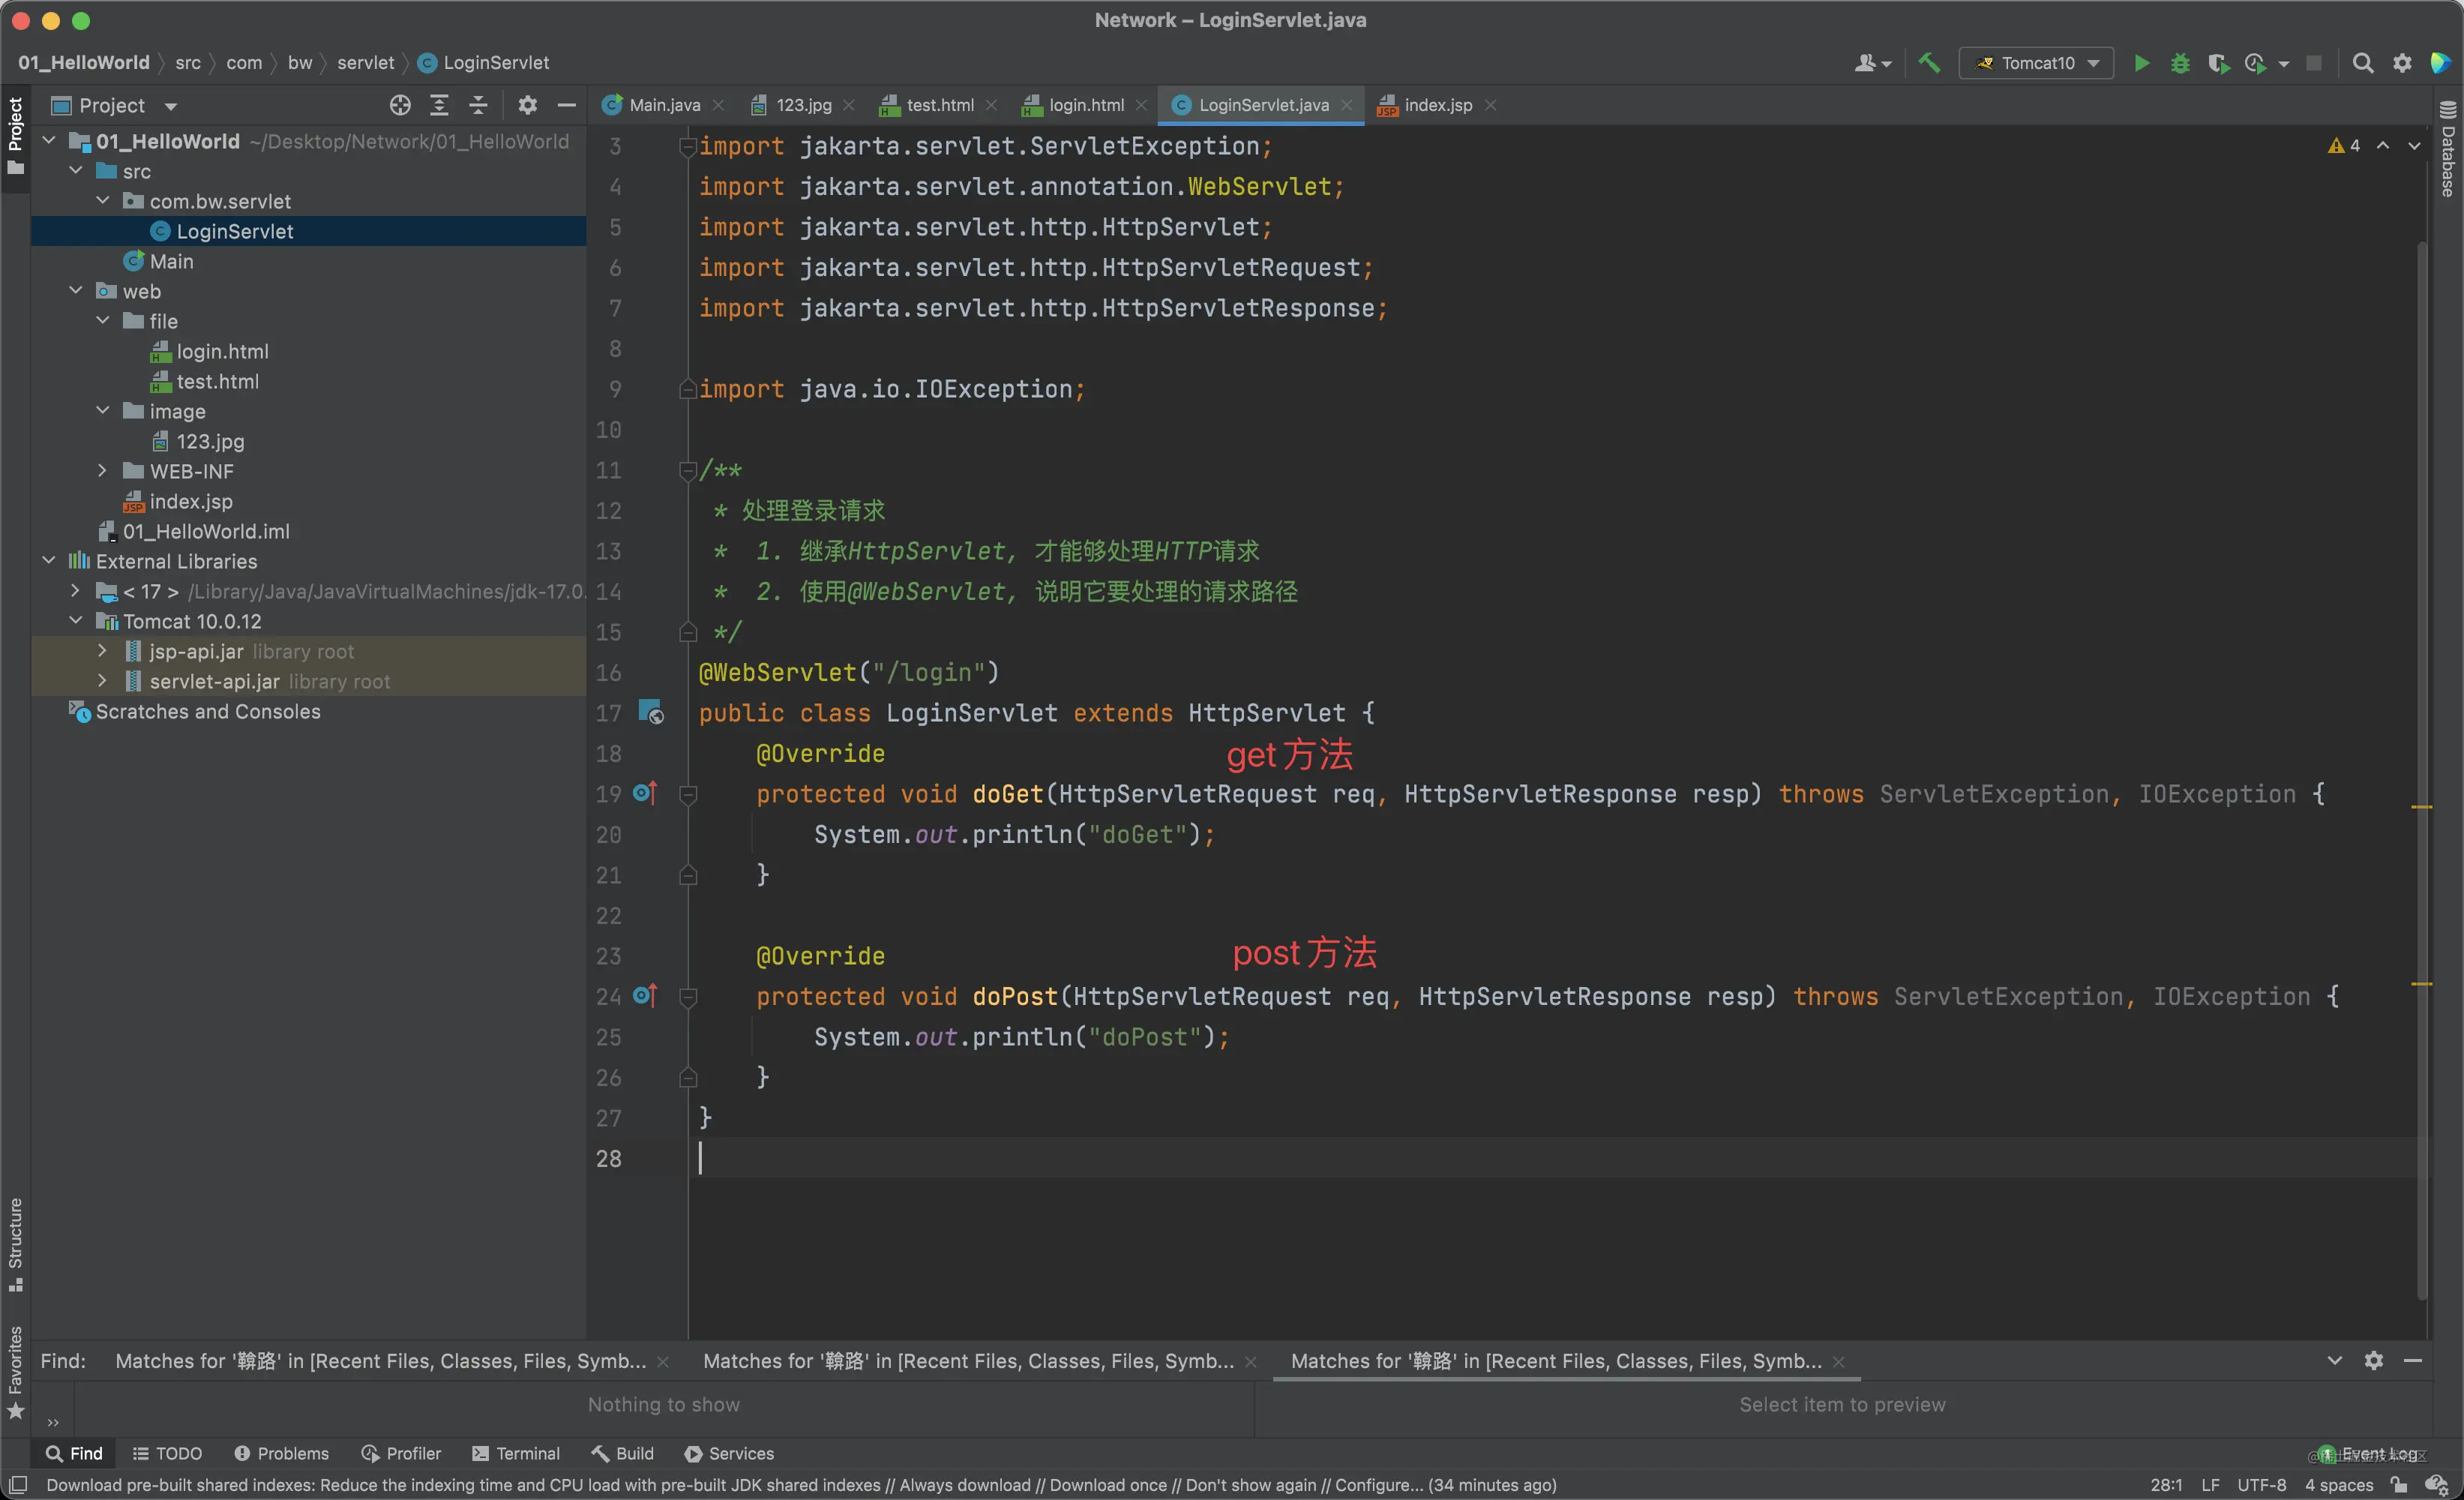This screenshot has width=2464, height=1500.
Task: Open the Services tool window
Action: 729,1453
